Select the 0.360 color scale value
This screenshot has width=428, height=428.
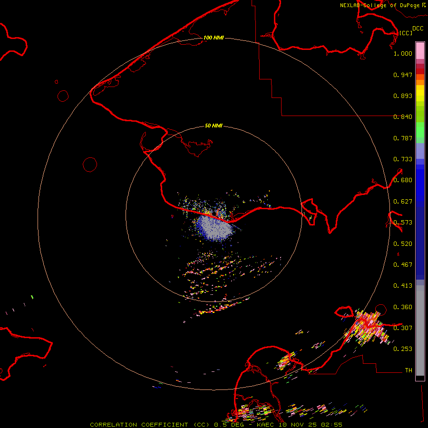(403, 307)
